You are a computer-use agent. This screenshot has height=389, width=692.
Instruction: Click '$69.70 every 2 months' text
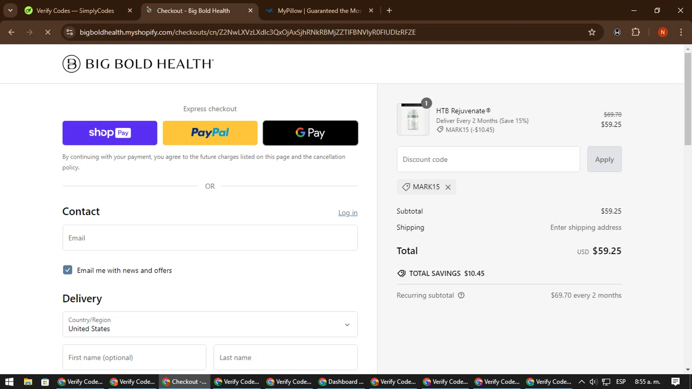point(586,295)
